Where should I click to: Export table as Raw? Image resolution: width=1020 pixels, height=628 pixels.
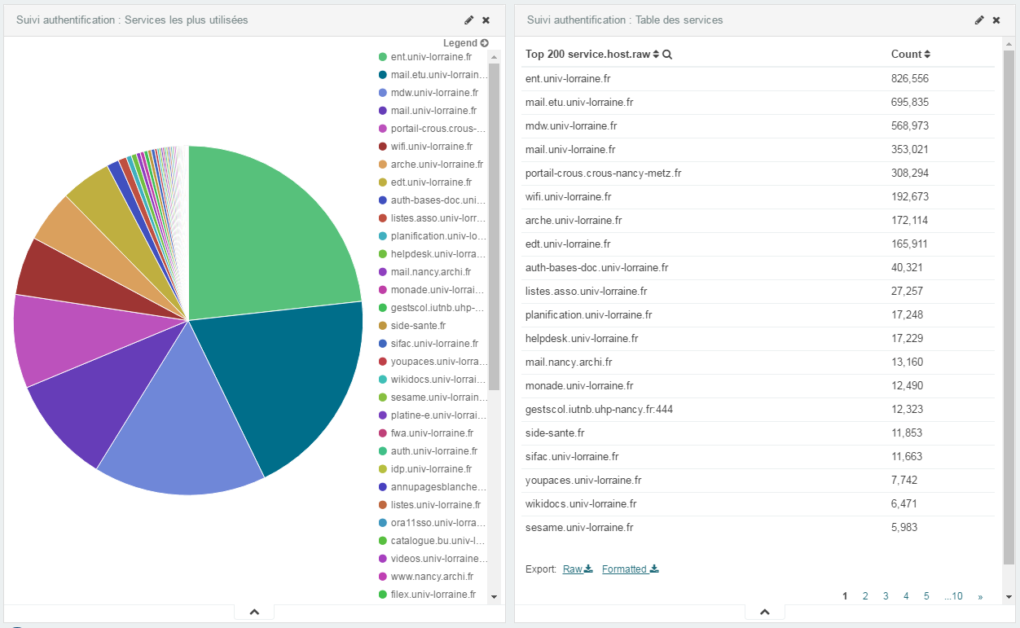click(577, 569)
